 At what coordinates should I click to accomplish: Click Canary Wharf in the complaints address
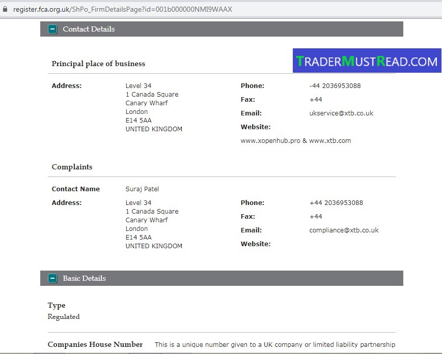[x=147, y=220]
